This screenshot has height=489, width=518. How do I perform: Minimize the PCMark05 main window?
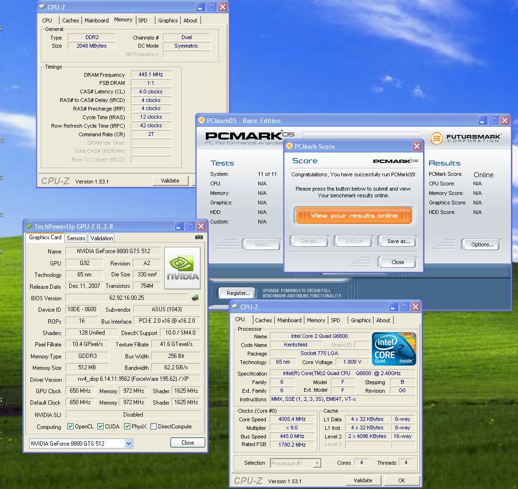pyautogui.click(x=483, y=121)
